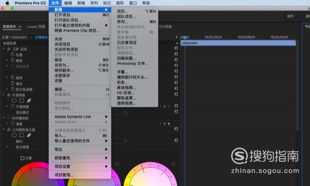Reset the 混合模式 parameter
Image resolution: width=310 pixels, height=186 pixels.
[176, 112]
